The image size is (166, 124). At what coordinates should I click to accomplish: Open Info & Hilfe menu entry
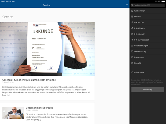pos(148,72)
